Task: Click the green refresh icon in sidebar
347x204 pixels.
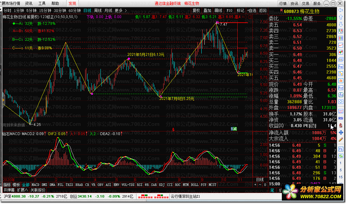Action: (x=341, y=156)
